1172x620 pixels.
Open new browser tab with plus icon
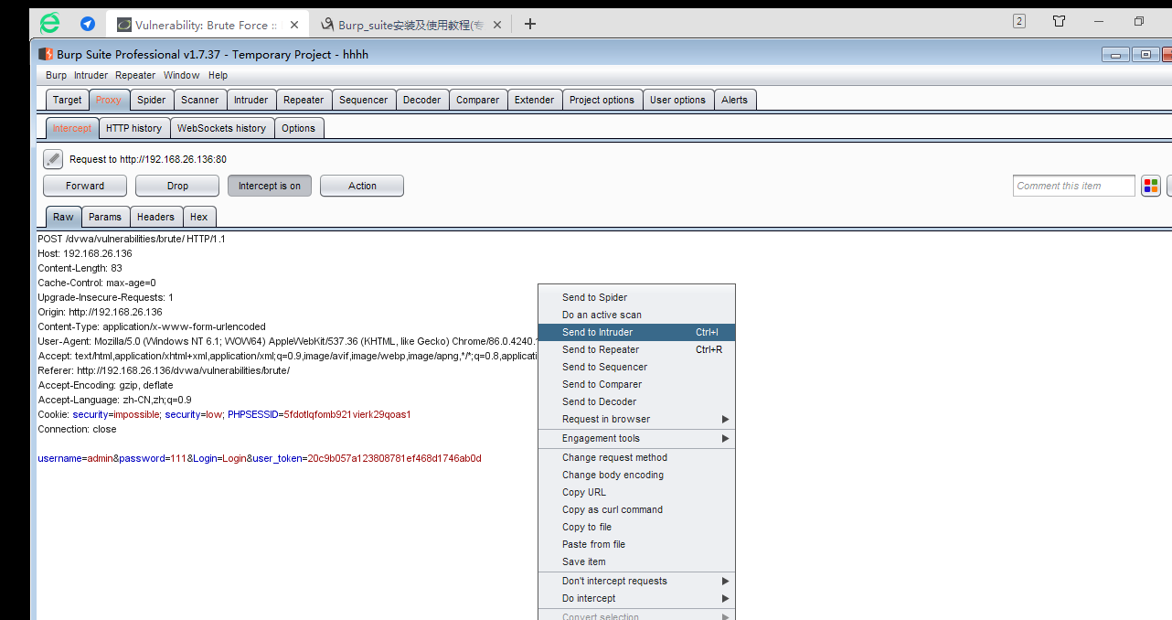click(x=530, y=24)
